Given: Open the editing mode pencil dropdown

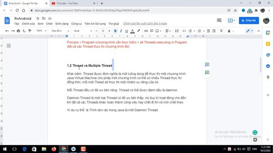Looking at the screenshot, I should 249,31.
